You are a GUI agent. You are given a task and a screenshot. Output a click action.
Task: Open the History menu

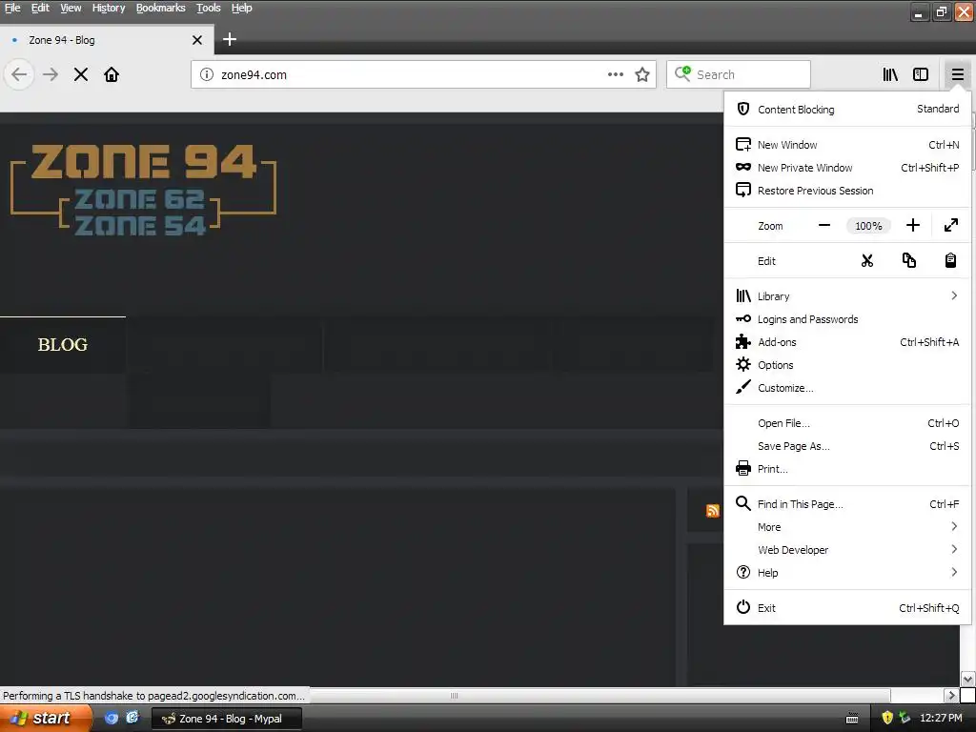(x=109, y=8)
